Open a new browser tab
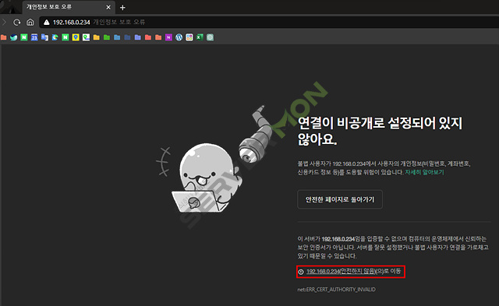Screen dimensions: 499x306 point(122,8)
